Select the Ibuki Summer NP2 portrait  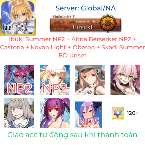click(x=19, y=80)
